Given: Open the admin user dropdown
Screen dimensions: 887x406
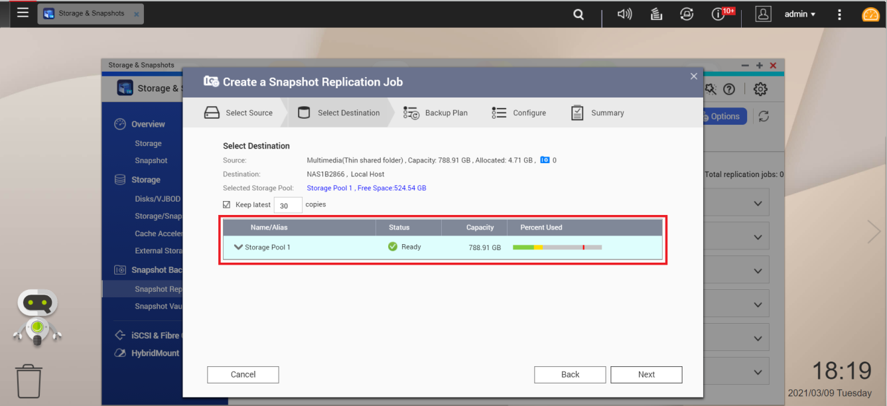Looking at the screenshot, I should [799, 14].
